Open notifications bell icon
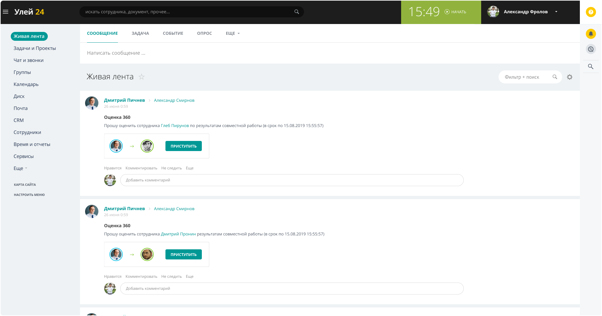The image size is (602, 316). pyautogui.click(x=591, y=34)
